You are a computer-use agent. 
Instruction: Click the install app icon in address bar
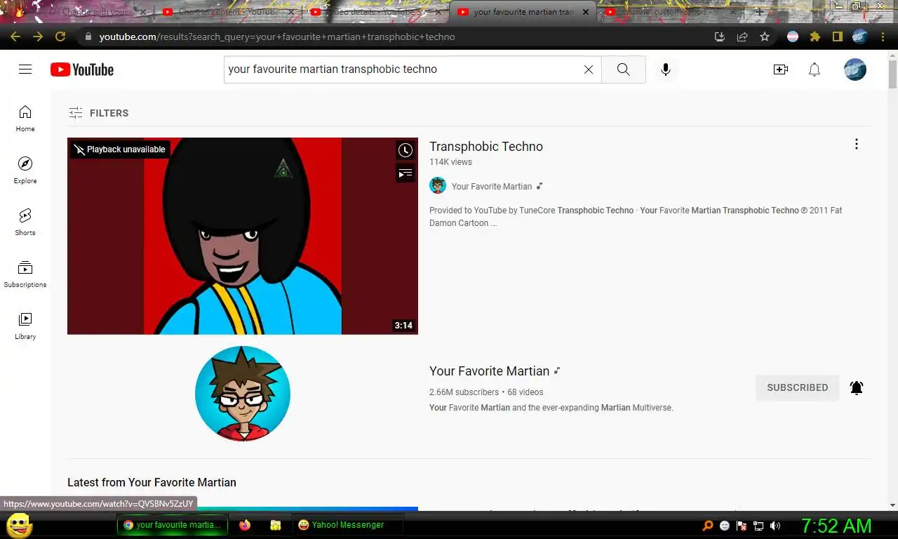point(719,36)
